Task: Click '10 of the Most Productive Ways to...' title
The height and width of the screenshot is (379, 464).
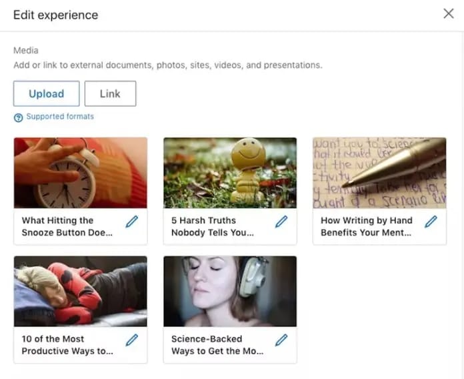Action: click(x=67, y=345)
